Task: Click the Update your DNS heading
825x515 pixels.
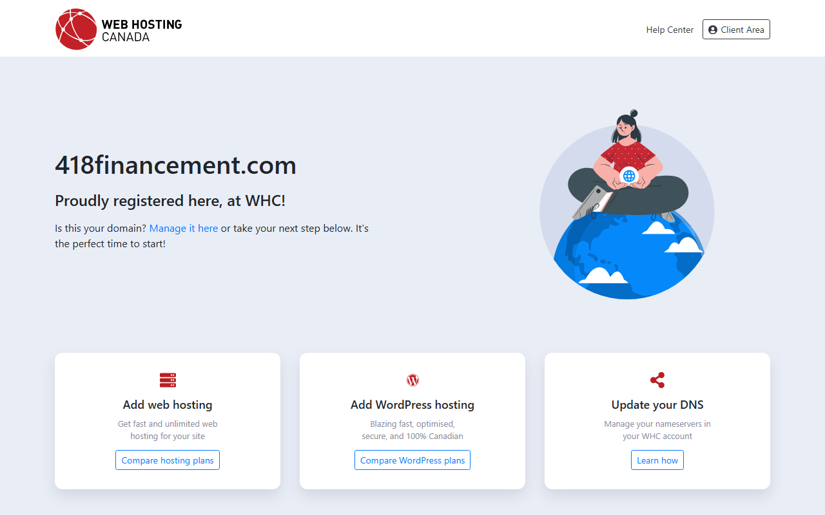Action: pyautogui.click(x=657, y=405)
